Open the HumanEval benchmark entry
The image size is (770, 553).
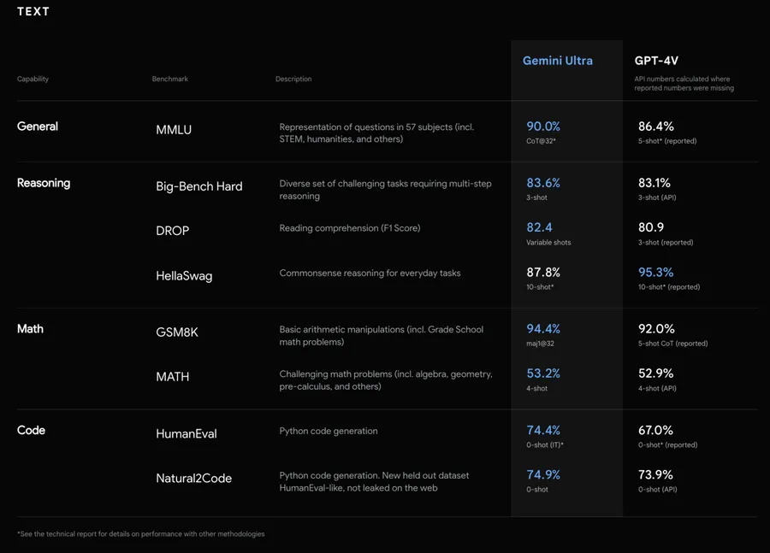coord(187,433)
